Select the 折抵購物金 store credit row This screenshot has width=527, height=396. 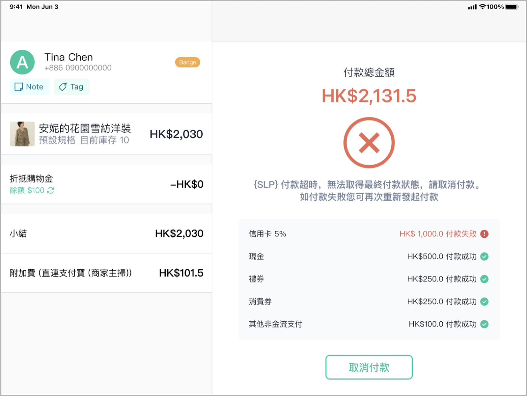coord(106,184)
